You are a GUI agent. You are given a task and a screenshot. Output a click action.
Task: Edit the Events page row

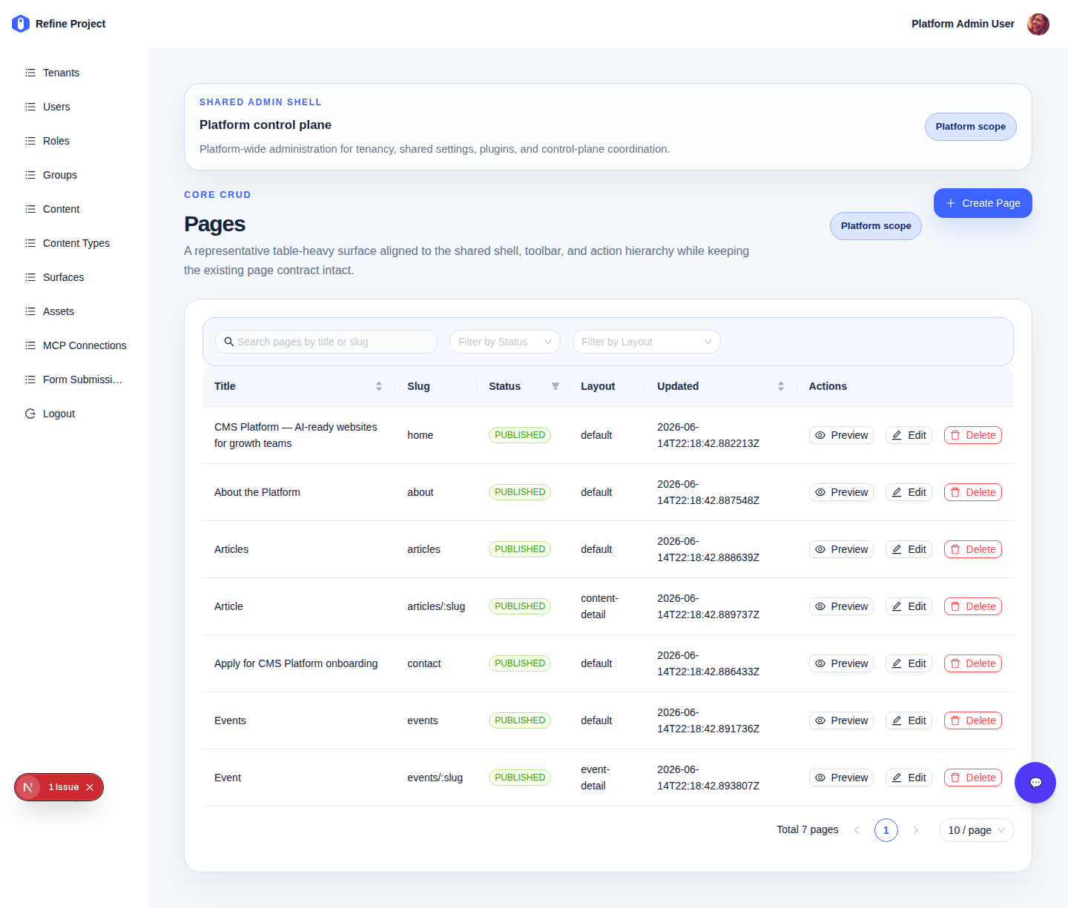point(909,720)
